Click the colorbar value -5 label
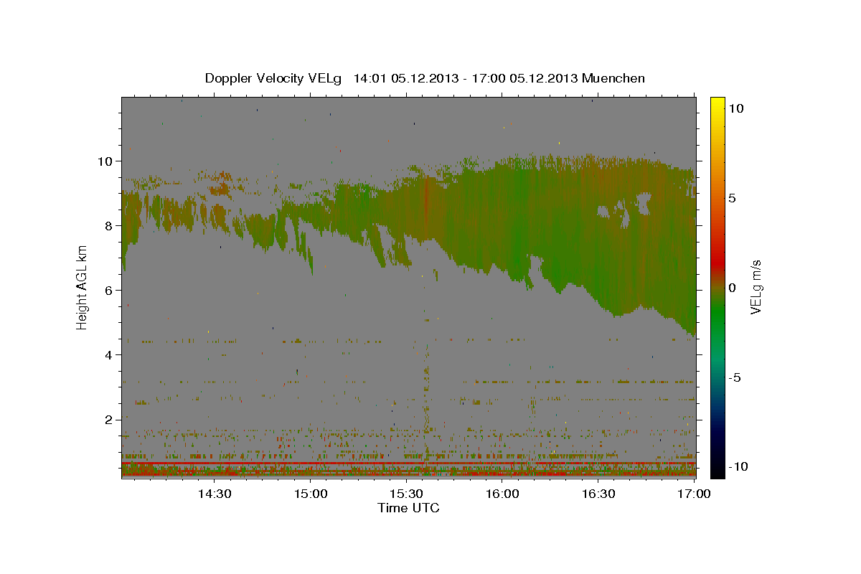Image resolution: width=861 pixels, height=574 pixels. [734, 377]
